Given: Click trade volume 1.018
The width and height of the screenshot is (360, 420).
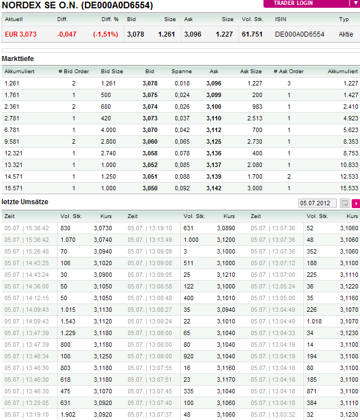Looking at the screenshot, I should pyautogui.click(x=314, y=321).
